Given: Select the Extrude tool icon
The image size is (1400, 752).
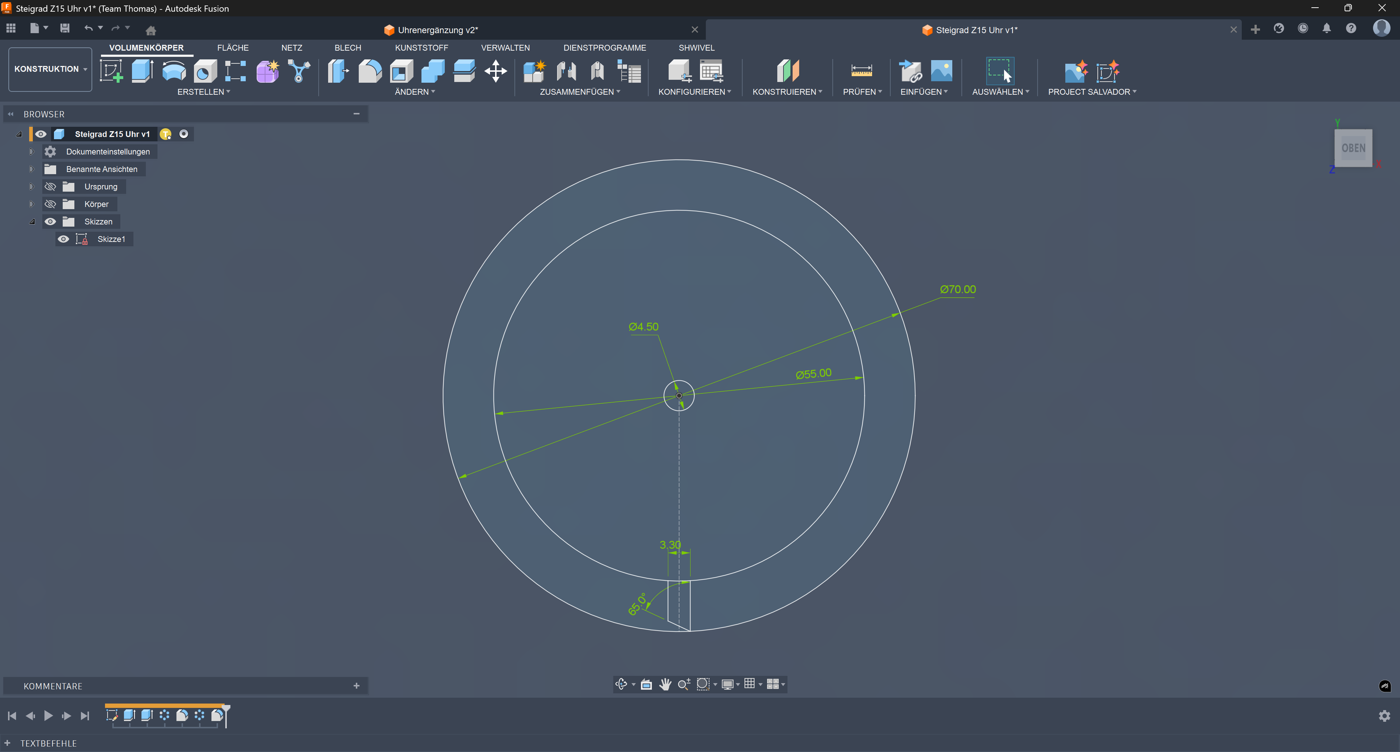Looking at the screenshot, I should [143, 71].
